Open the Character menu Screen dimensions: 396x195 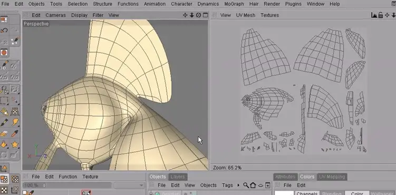coord(181,4)
